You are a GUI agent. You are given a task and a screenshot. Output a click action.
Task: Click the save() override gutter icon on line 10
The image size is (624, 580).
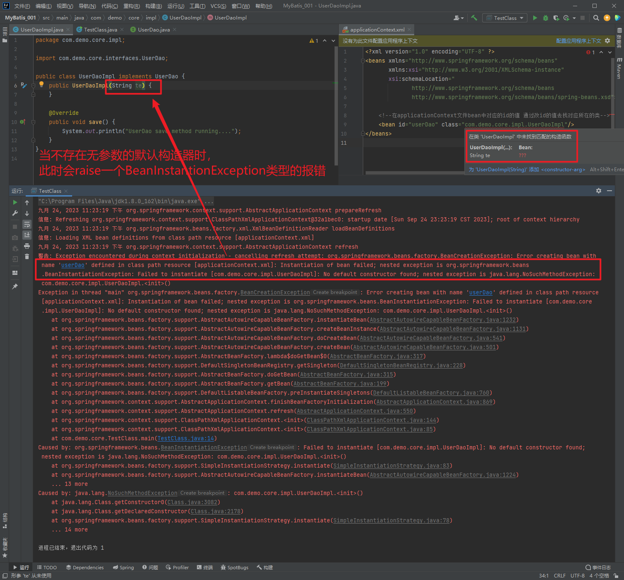click(x=22, y=122)
